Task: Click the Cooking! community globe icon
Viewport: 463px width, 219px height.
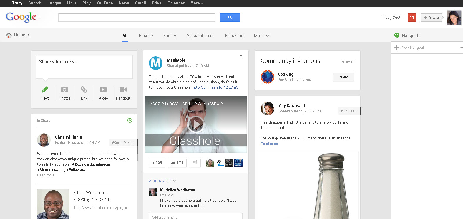Action: (x=268, y=77)
